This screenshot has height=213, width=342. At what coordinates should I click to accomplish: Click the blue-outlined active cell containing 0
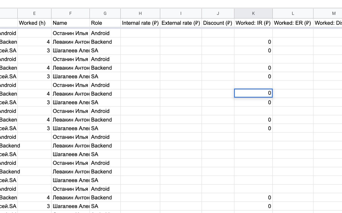pos(253,93)
